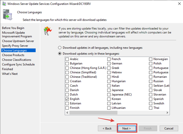The width and height of the screenshot is (183, 134).
Task: Enable French language updates
Action: [x=109, y=59]
